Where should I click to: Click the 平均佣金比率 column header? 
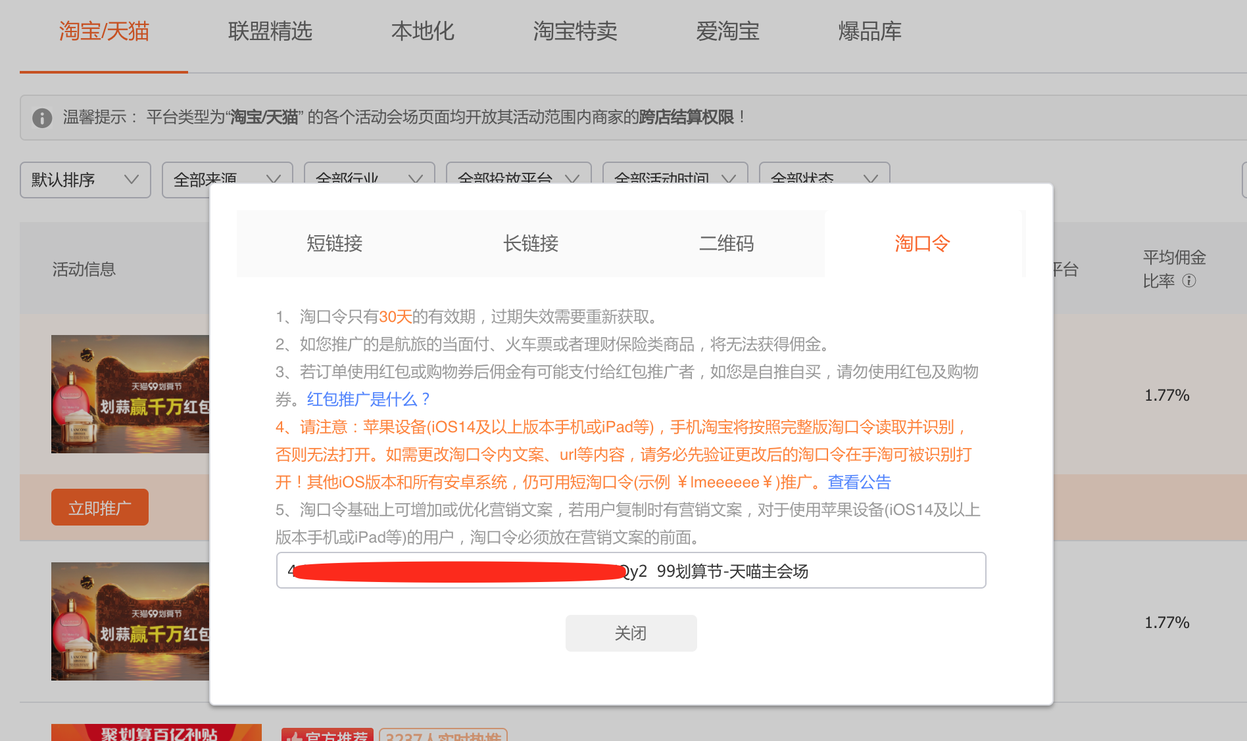tap(1175, 269)
